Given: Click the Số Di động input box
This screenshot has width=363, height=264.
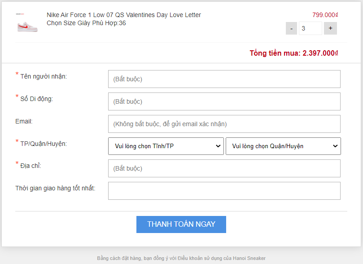Looking at the screenshot, I should pyautogui.click(x=224, y=101).
